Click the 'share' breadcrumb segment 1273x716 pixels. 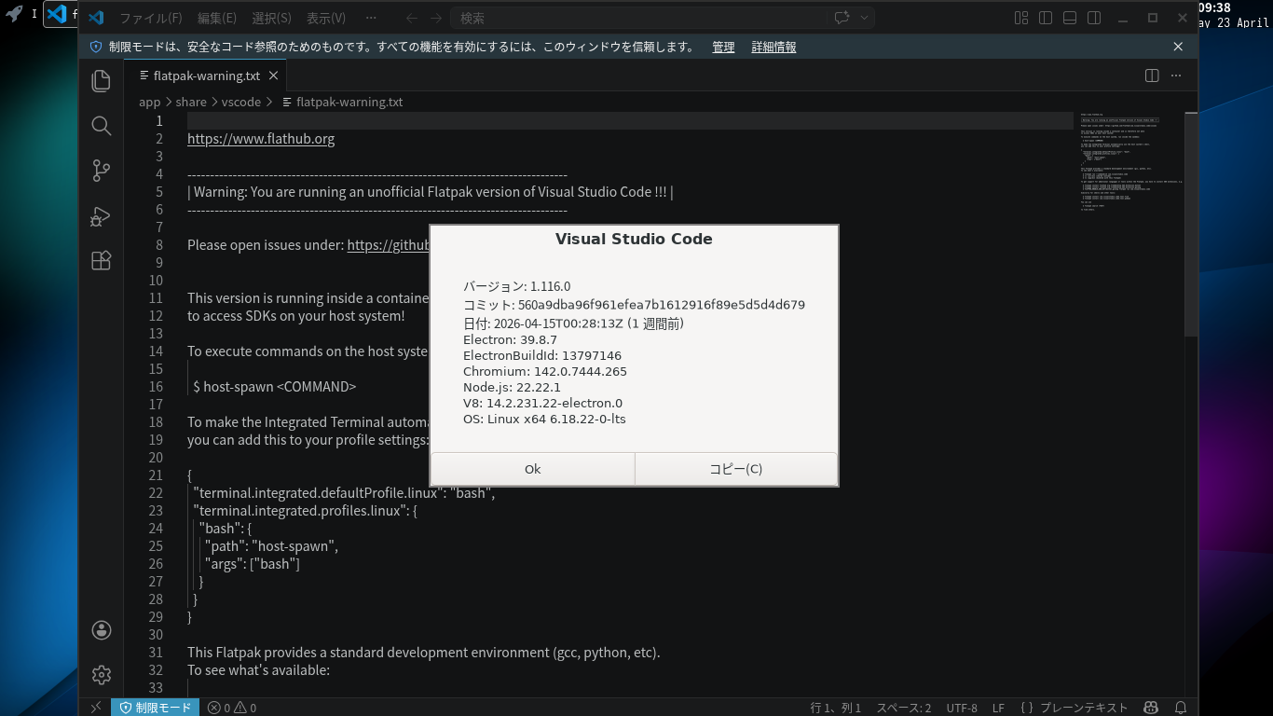pyautogui.click(x=191, y=102)
